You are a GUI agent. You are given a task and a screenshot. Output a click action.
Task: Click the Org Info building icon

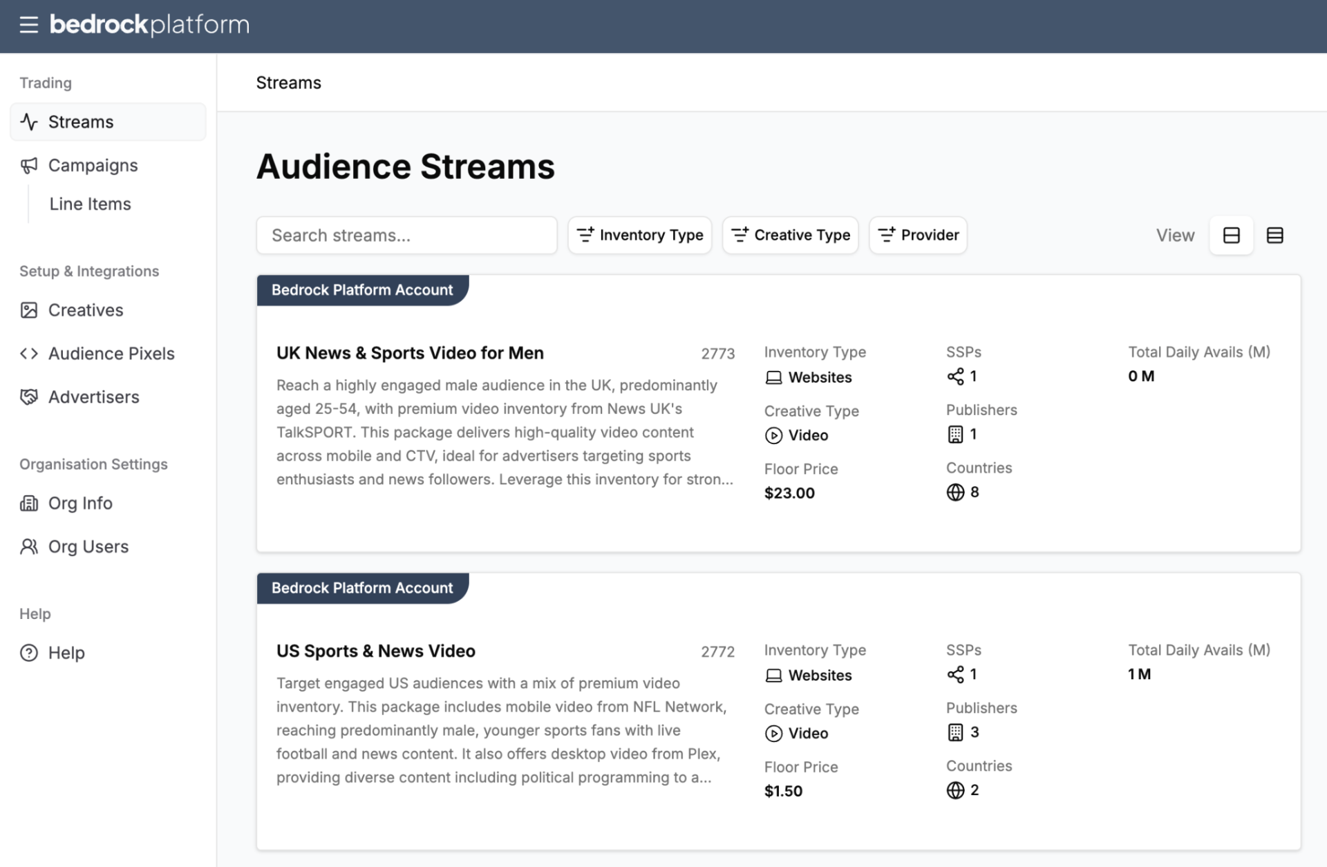click(x=29, y=503)
